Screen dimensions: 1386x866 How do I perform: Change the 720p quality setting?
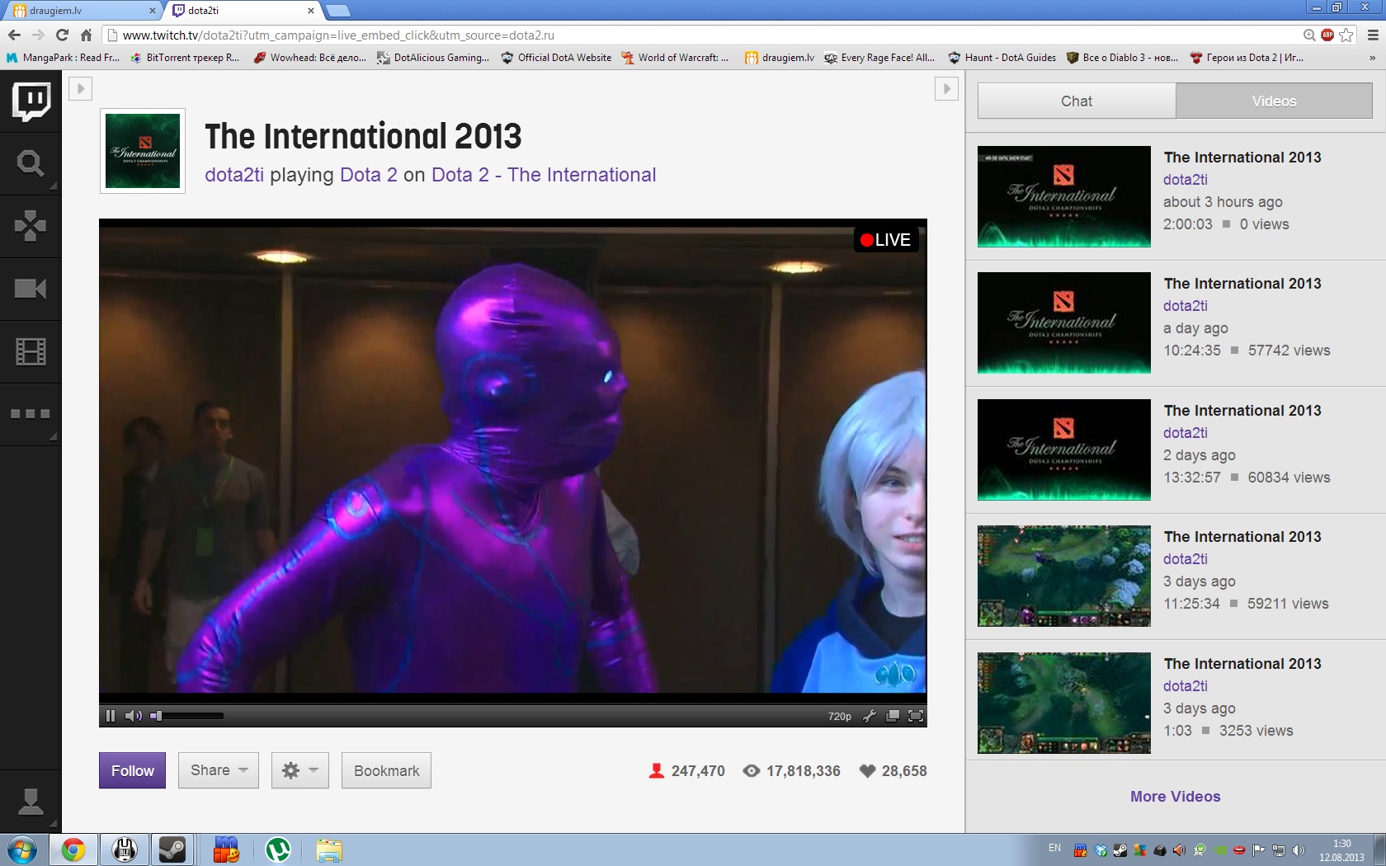click(839, 716)
